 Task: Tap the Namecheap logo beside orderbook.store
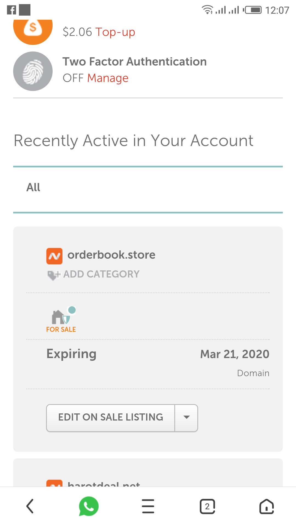[x=54, y=256]
